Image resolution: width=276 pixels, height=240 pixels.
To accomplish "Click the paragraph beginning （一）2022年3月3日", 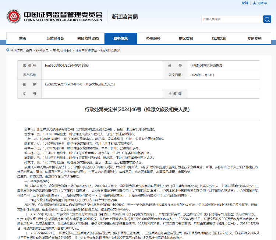I will pyautogui.click(x=138, y=221).
